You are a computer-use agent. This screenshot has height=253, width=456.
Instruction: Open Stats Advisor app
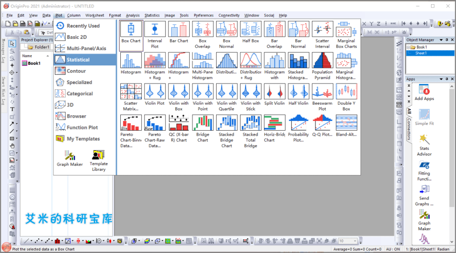(424, 145)
